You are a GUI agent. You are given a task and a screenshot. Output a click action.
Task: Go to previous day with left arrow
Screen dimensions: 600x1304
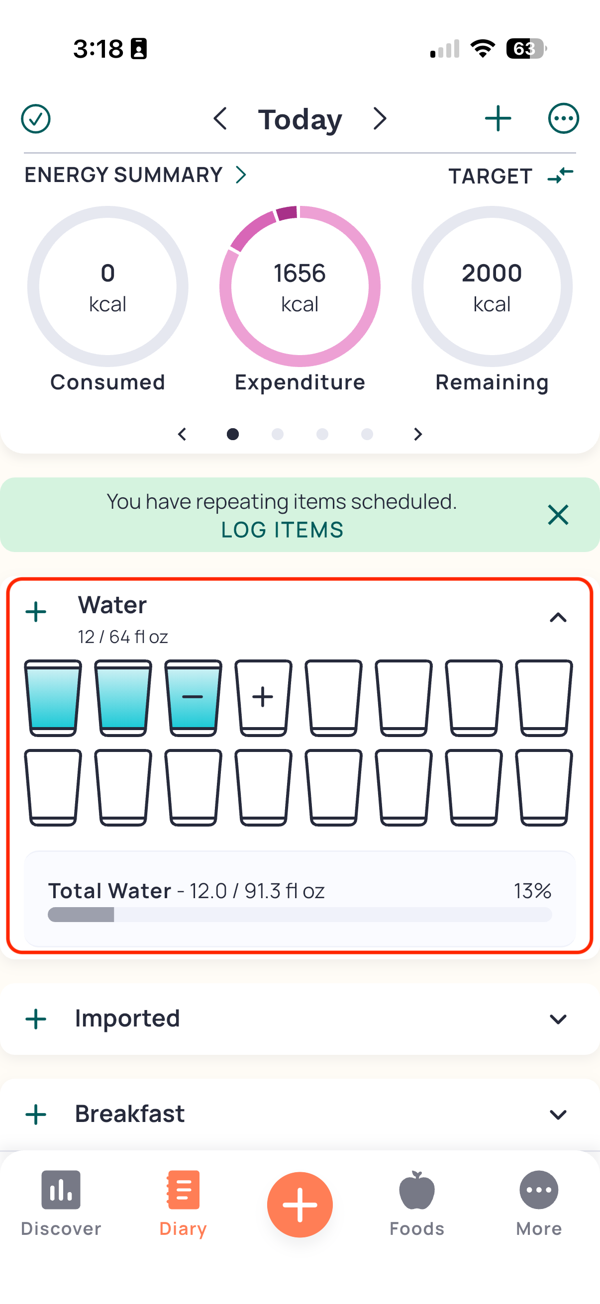(220, 119)
